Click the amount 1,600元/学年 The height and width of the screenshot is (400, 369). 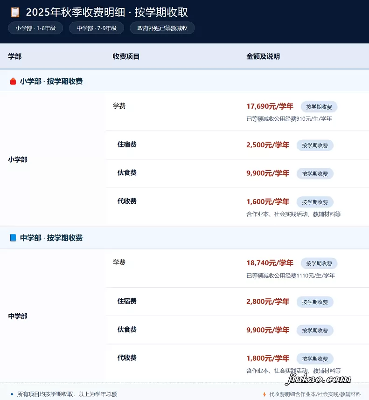pos(268,202)
